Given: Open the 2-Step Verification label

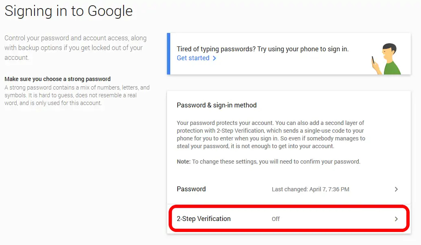Looking at the screenshot, I should pos(204,219).
